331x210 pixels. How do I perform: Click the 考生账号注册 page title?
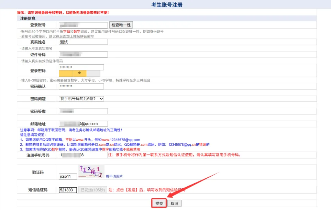tap(167, 5)
